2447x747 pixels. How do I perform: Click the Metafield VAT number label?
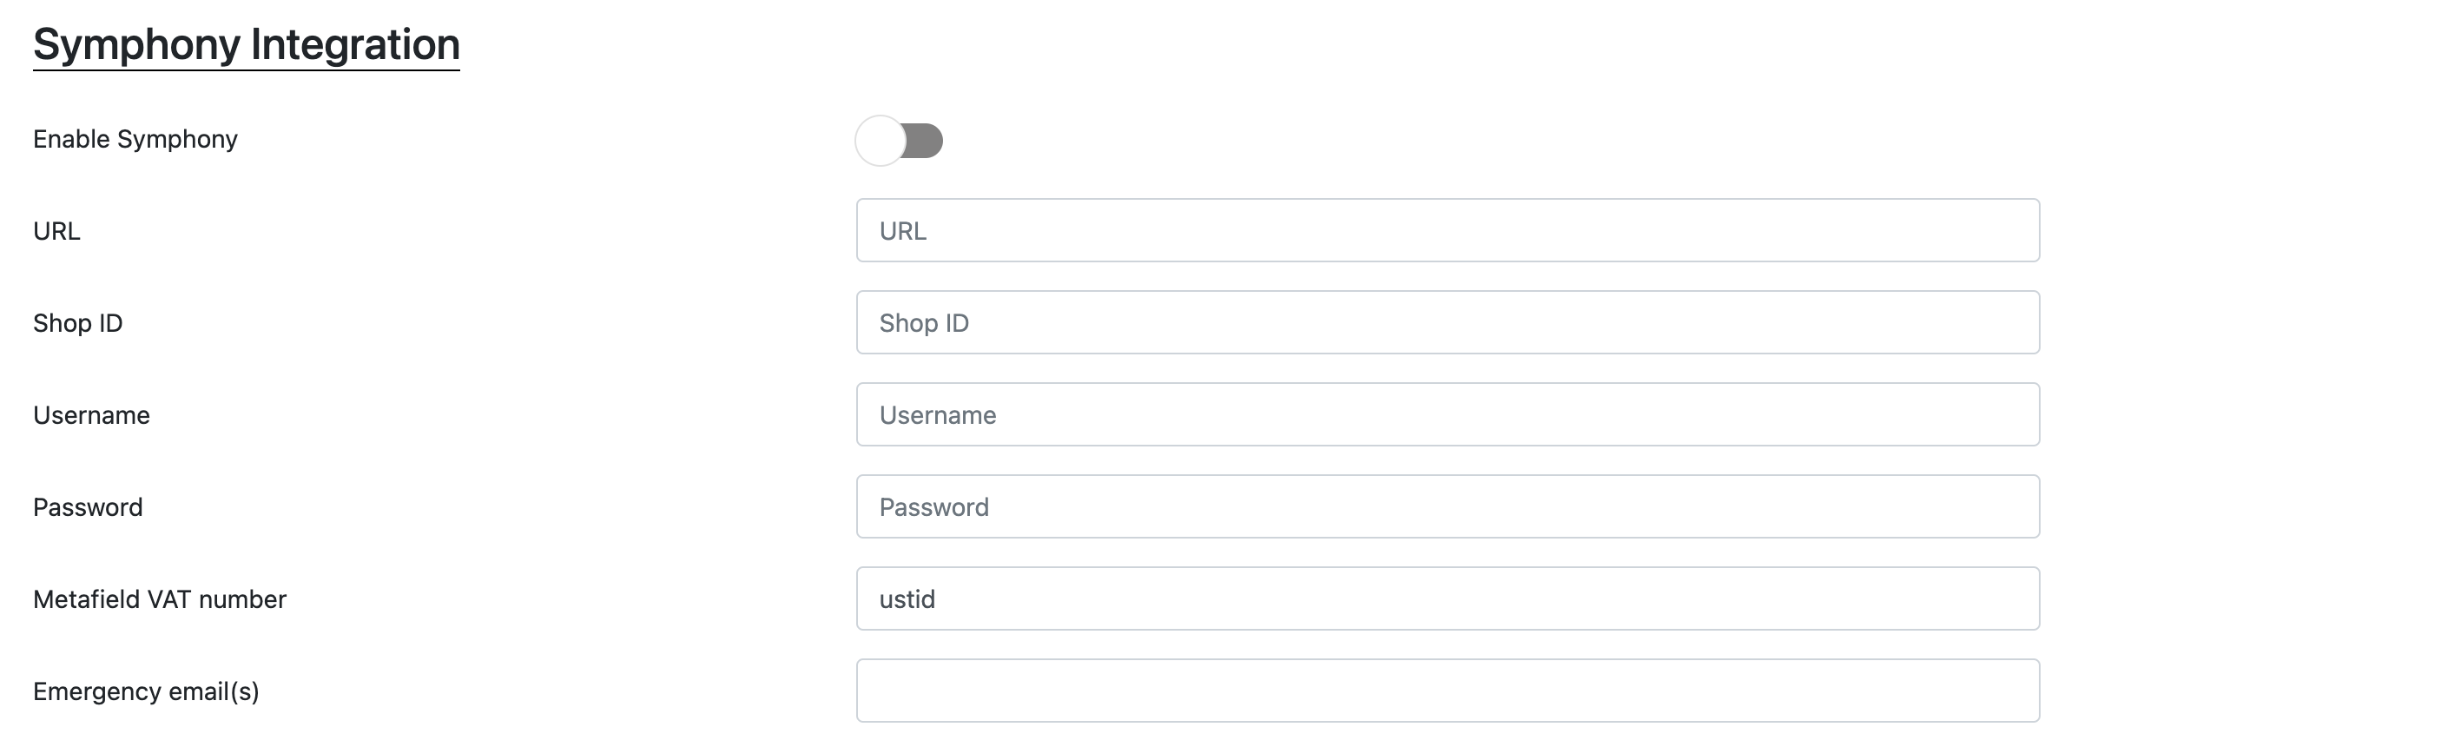[160, 599]
